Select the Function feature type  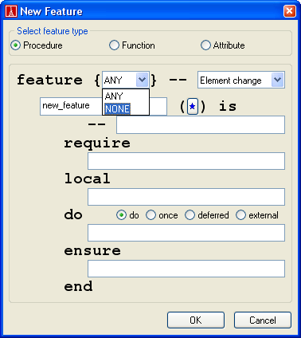point(132,45)
